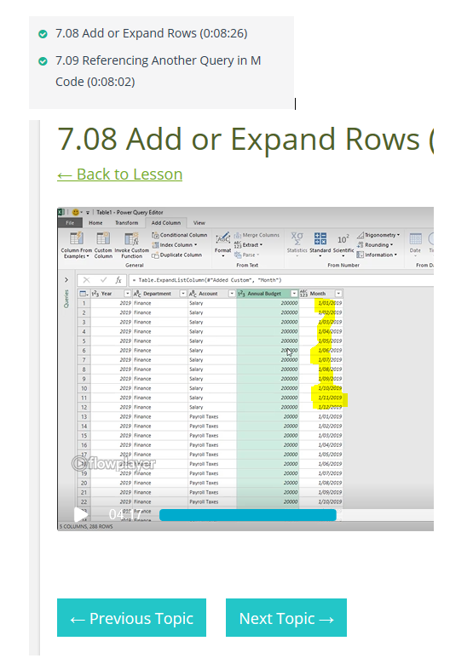Expand the Queries pane chevron
Viewport: 473px width, 664px height.
pos(66,280)
